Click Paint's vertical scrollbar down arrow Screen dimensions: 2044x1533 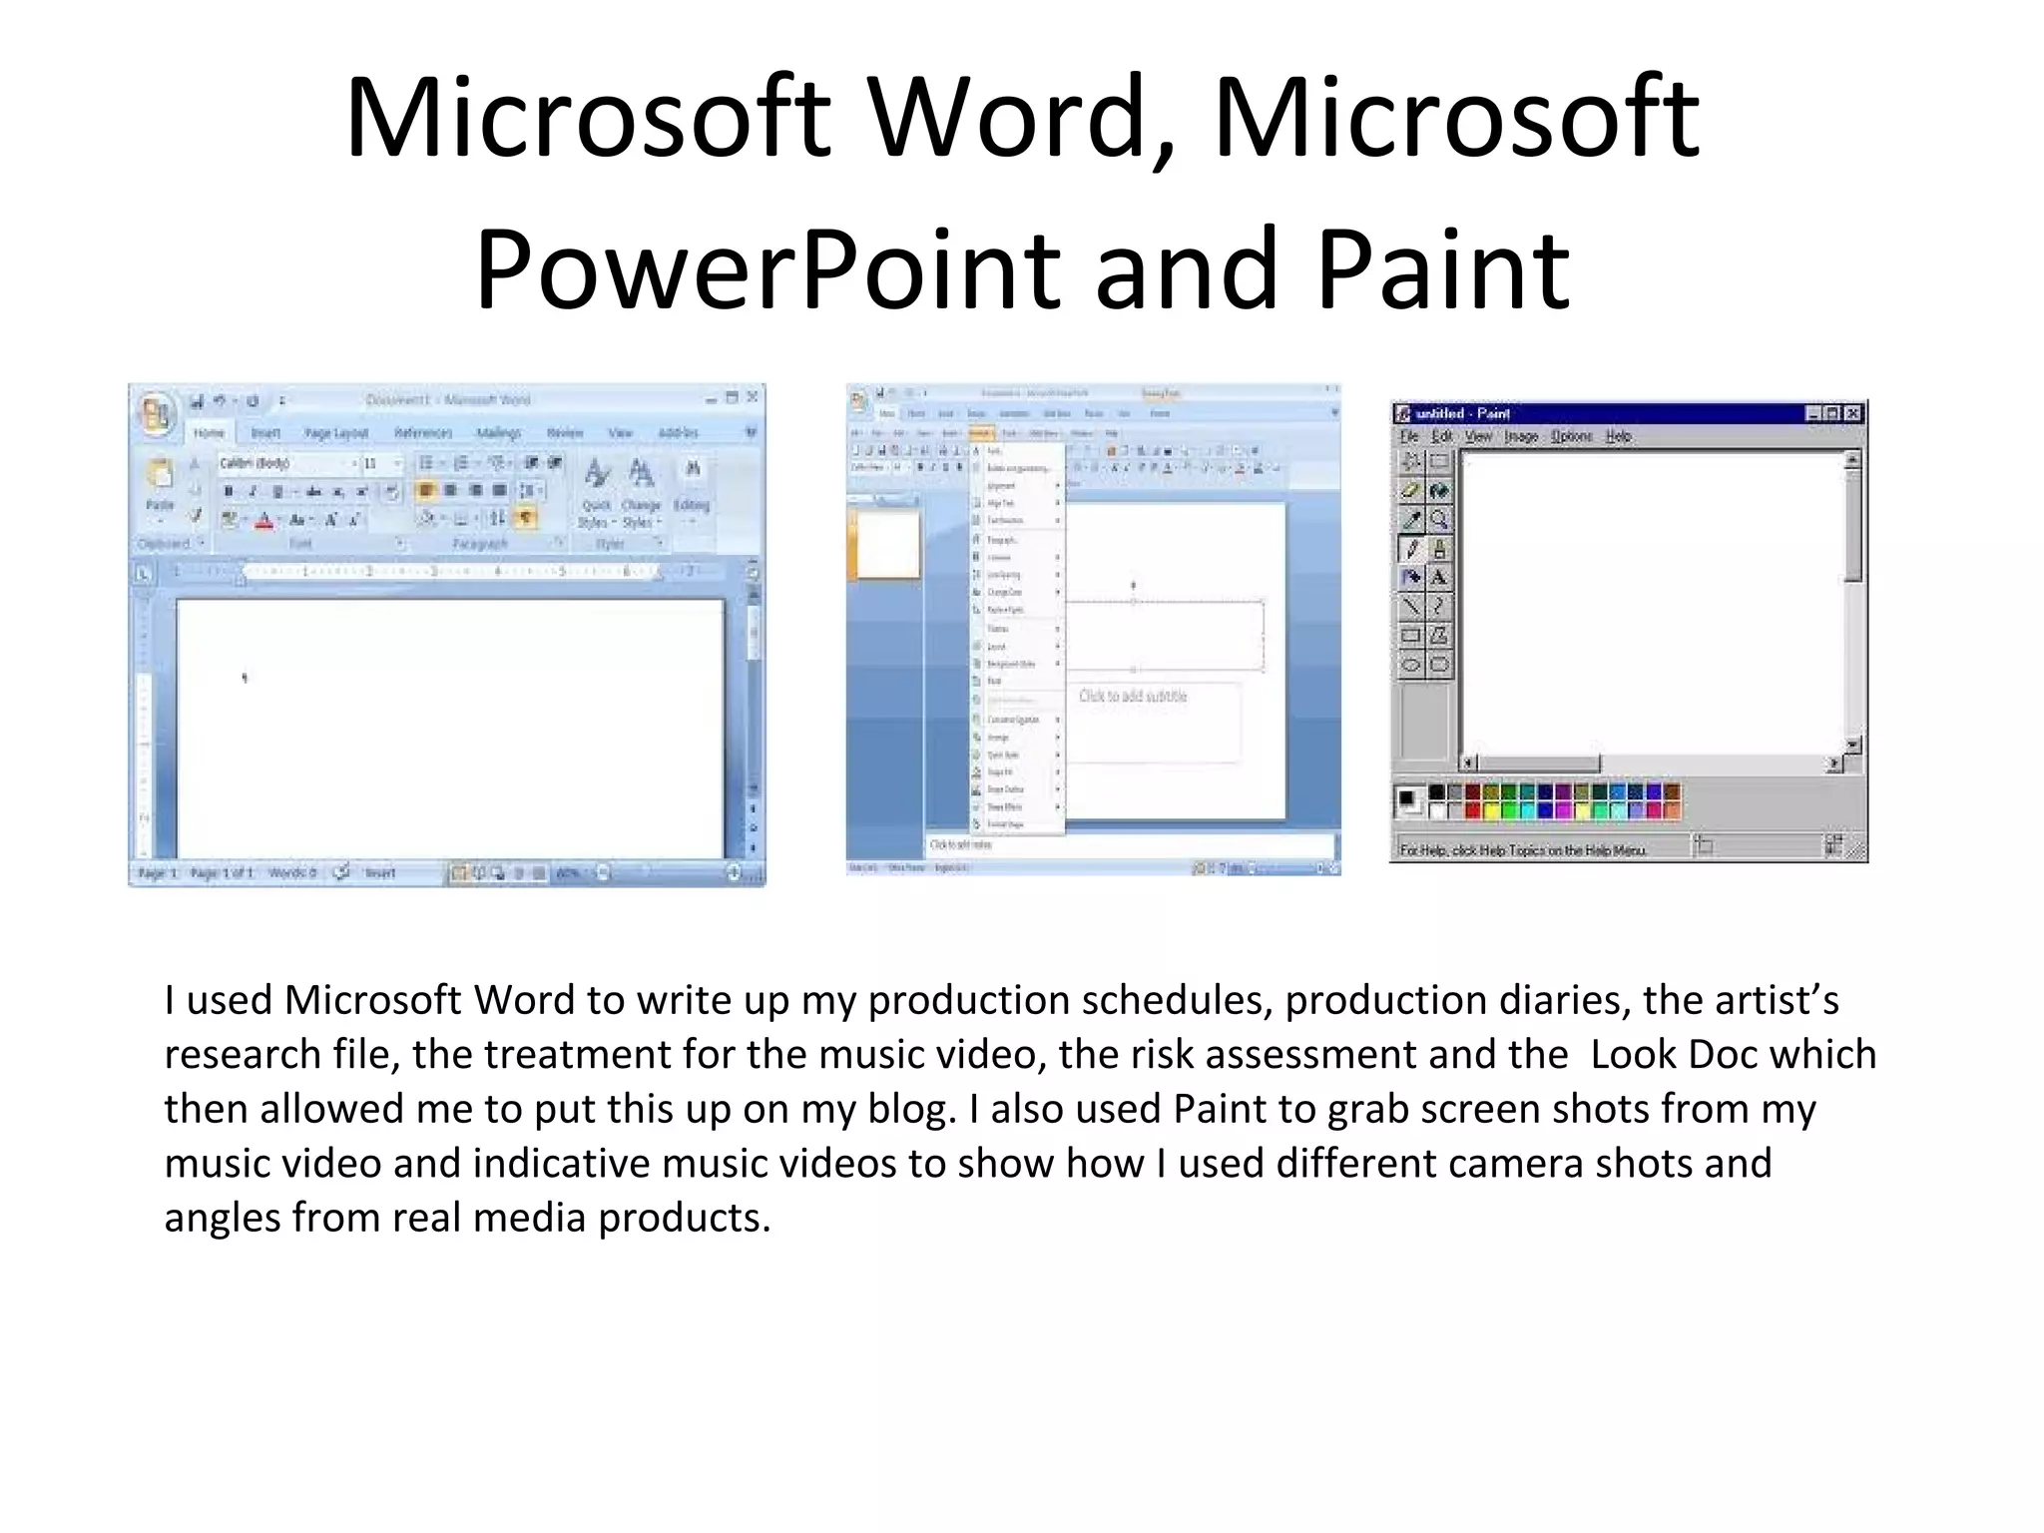tap(1853, 746)
